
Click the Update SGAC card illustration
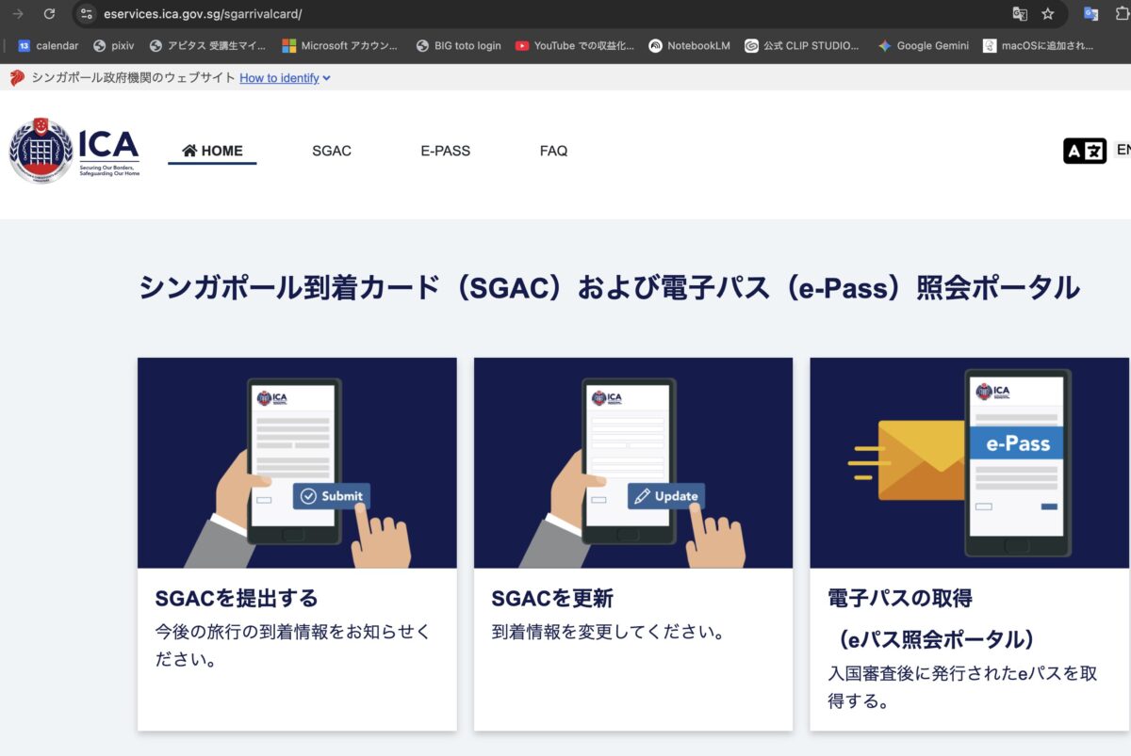click(x=633, y=462)
